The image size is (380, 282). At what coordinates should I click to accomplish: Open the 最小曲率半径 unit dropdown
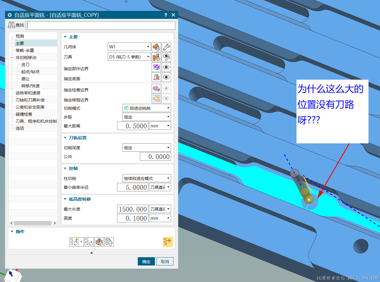(160, 187)
